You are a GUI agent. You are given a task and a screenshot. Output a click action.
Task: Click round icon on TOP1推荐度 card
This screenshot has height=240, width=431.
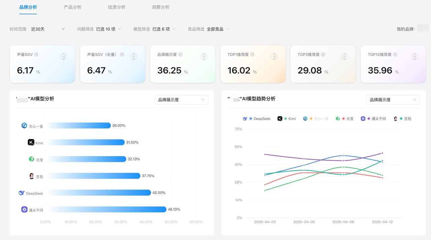(274, 56)
